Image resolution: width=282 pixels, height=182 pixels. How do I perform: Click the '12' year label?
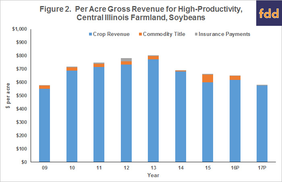126,168
